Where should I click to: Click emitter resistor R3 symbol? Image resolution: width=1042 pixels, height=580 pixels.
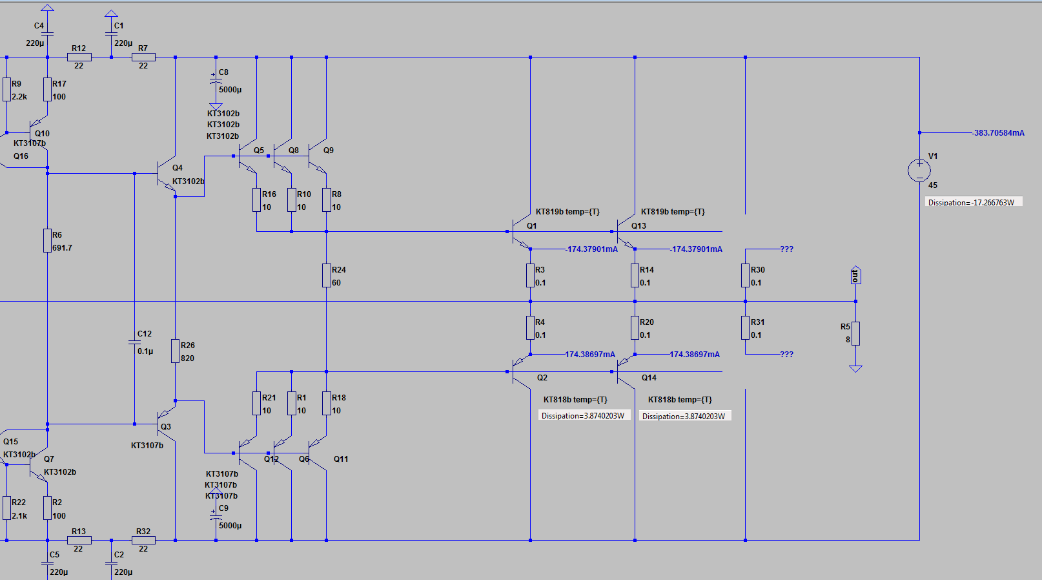(530, 275)
